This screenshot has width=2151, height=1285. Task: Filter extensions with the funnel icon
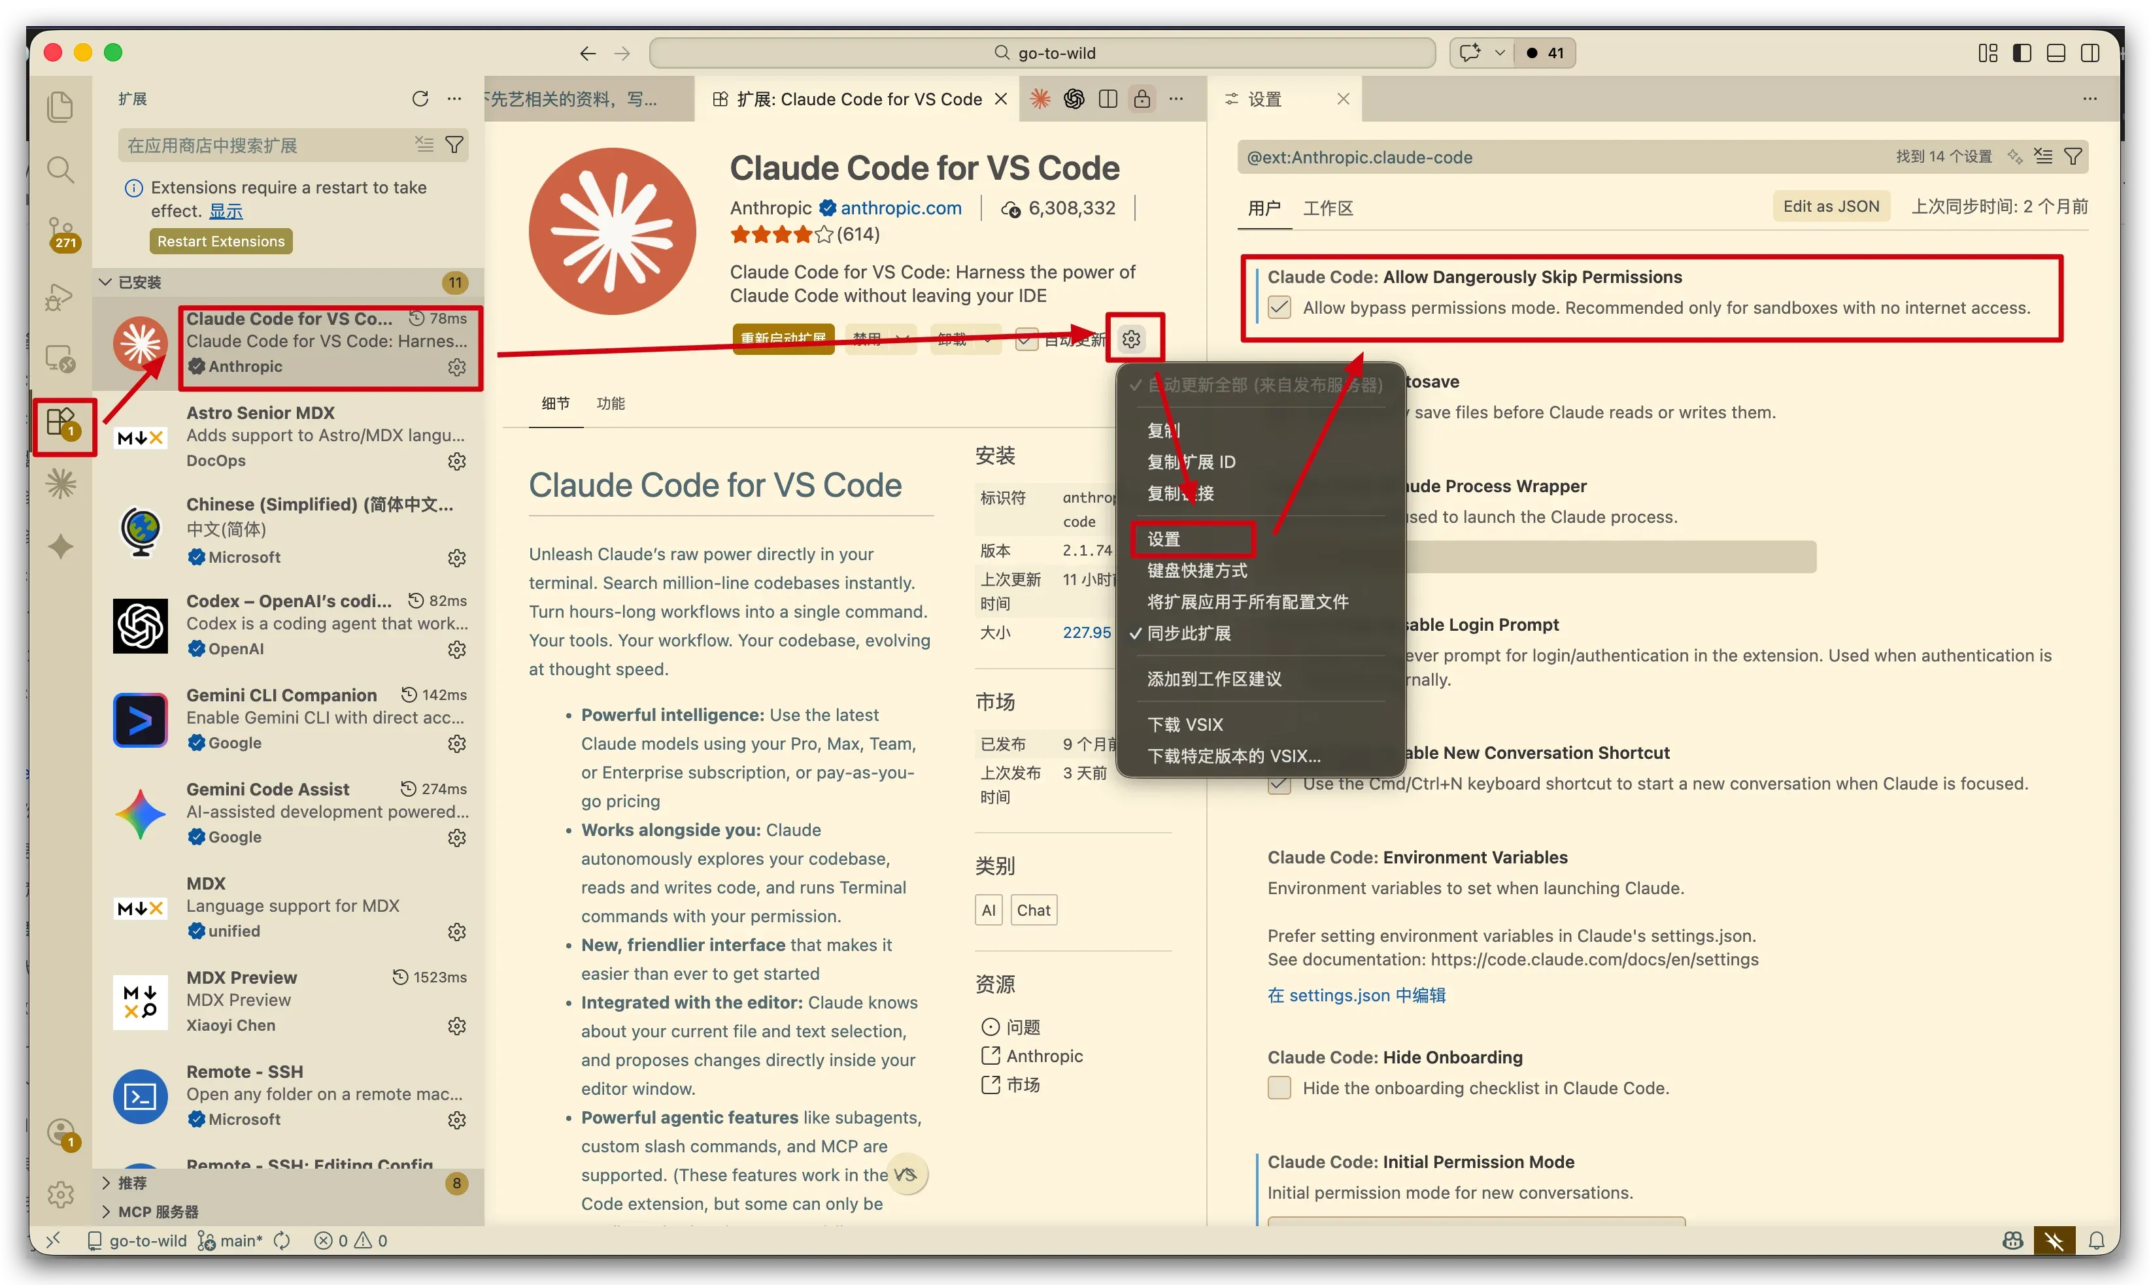click(454, 144)
